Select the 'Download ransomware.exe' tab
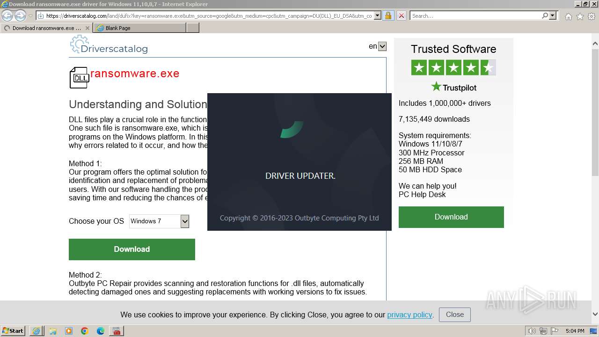The width and height of the screenshot is (599, 337). click(46, 28)
